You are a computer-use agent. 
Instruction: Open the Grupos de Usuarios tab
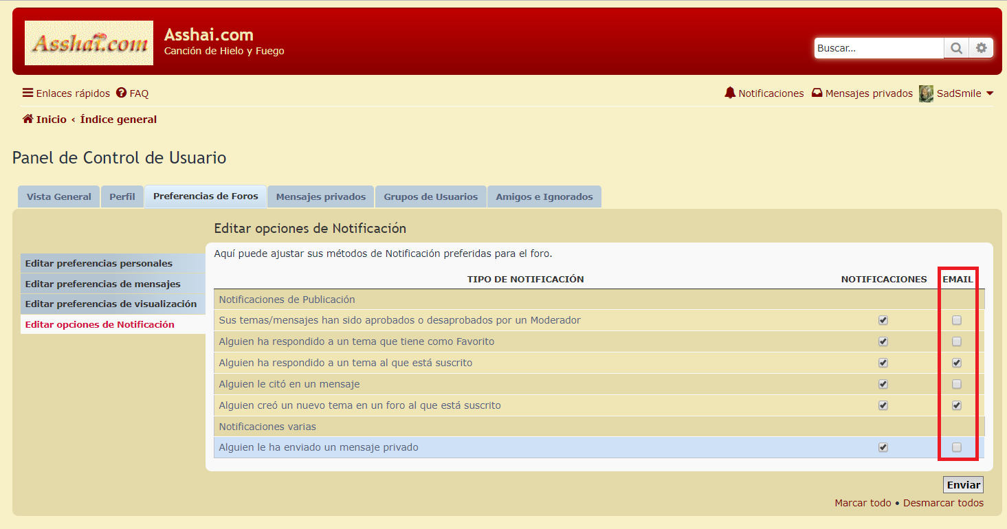[x=430, y=196]
